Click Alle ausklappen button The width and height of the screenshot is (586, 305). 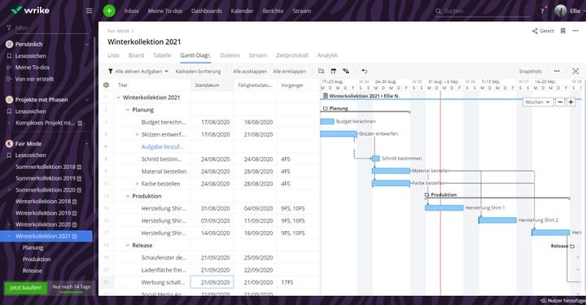250,72
